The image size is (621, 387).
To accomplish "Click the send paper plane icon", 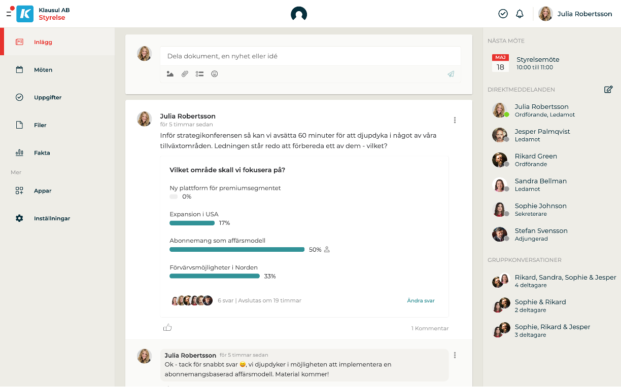I will point(451,74).
